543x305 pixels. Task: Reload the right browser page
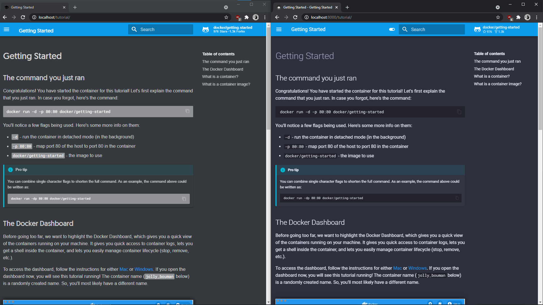click(x=295, y=18)
